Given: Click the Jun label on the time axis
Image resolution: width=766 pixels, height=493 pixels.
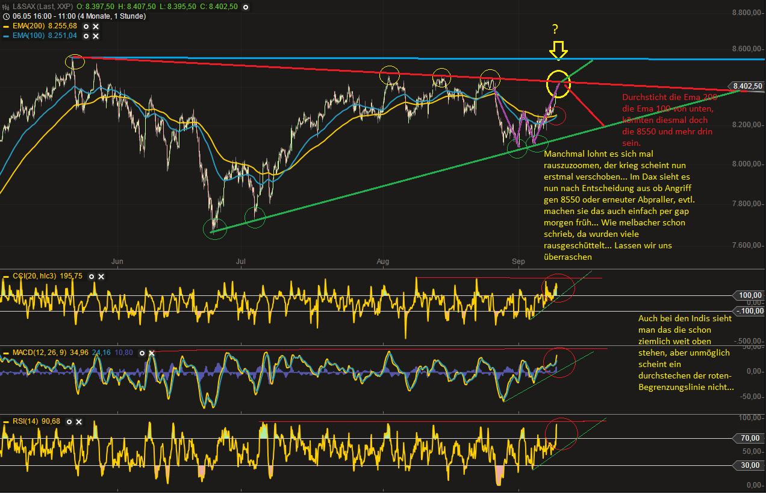Looking at the screenshot, I should pyautogui.click(x=117, y=262).
